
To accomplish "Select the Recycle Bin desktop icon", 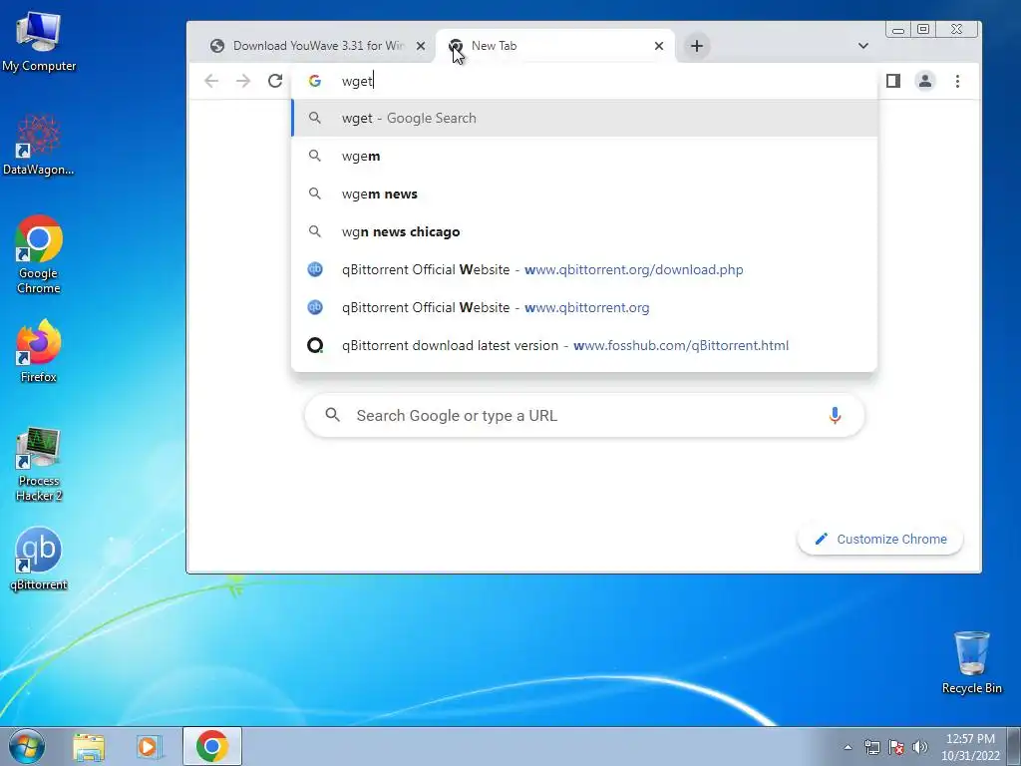I will (x=971, y=662).
